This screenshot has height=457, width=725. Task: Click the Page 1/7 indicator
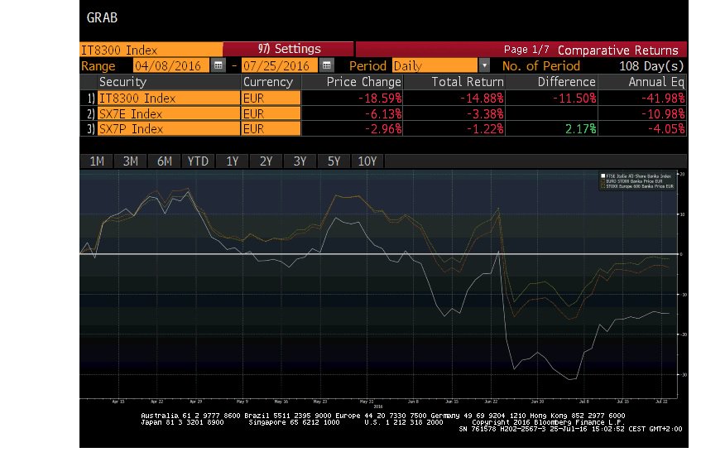pyautogui.click(x=526, y=50)
